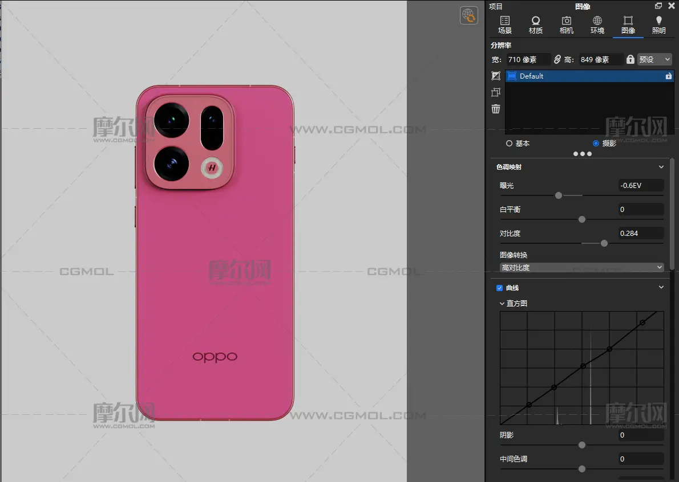Collapse the Histogram (直方图) disclosure triangle

click(502, 304)
